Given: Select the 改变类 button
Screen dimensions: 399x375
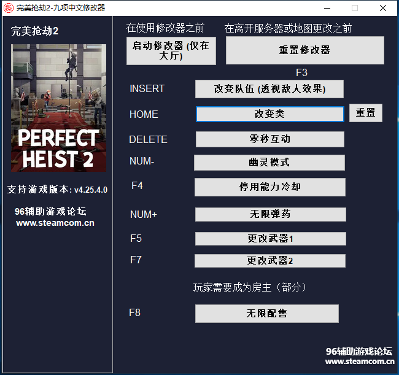Looking at the screenshot, I should [269, 114].
